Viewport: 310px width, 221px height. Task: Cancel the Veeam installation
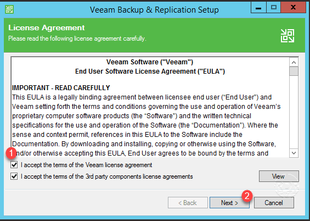click(274, 202)
